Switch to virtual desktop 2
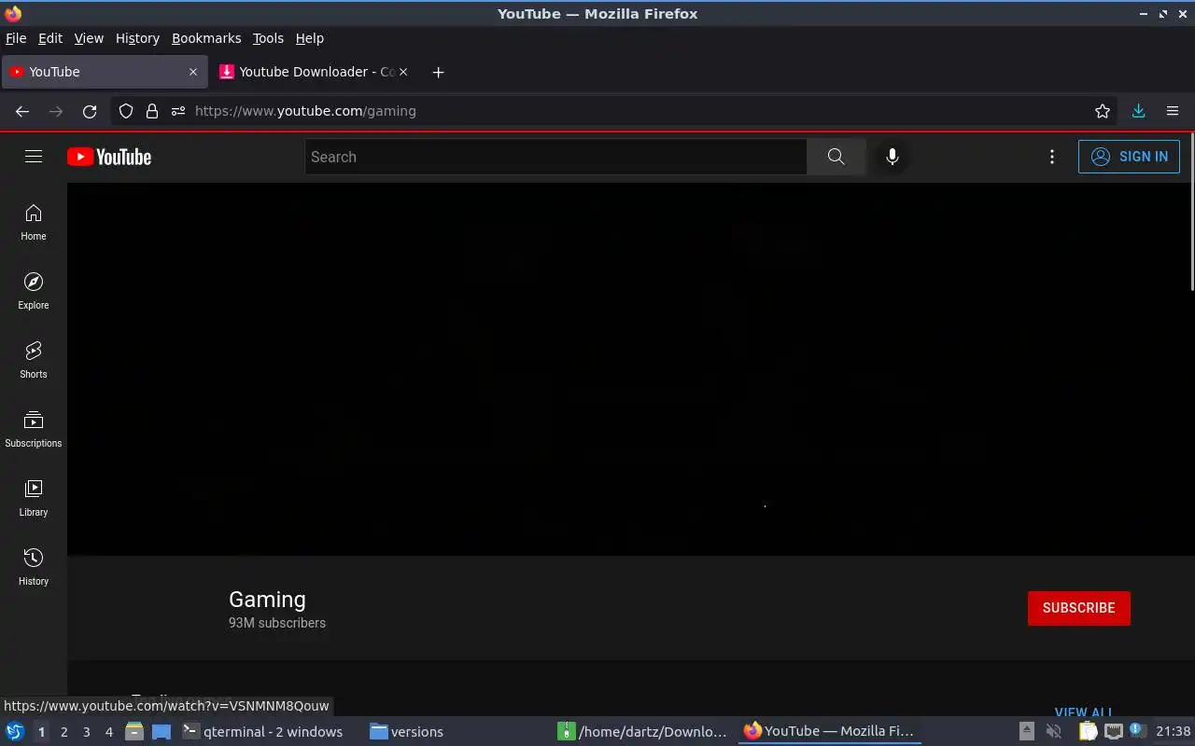The width and height of the screenshot is (1195, 746). (x=63, y=732)
